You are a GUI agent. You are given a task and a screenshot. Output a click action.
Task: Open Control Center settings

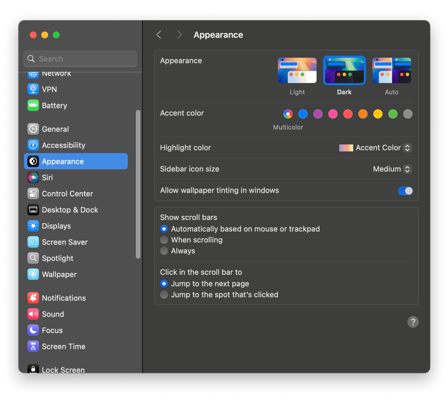coord(76,193)
